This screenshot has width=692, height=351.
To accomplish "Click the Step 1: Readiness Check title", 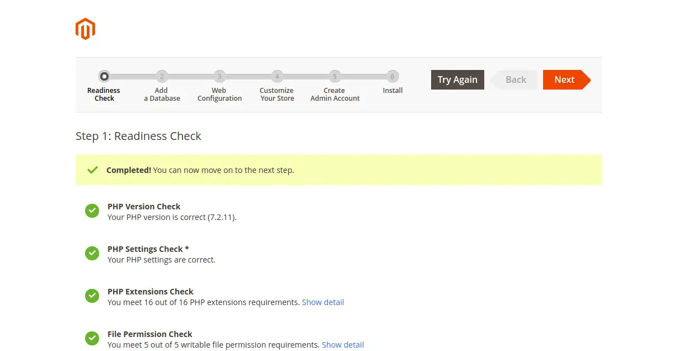I will click(x=138, y=136).
